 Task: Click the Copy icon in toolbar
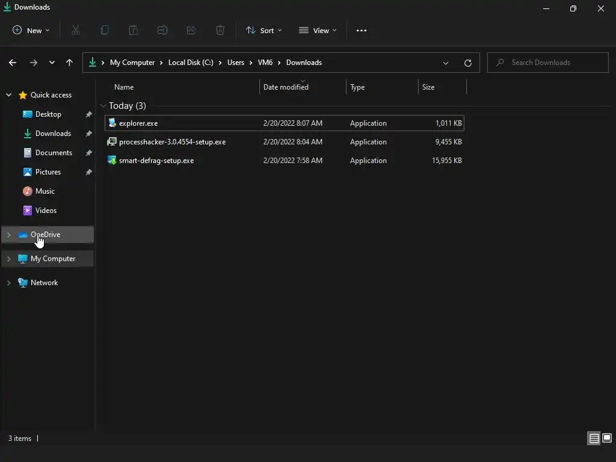click(x=105, y=30)
